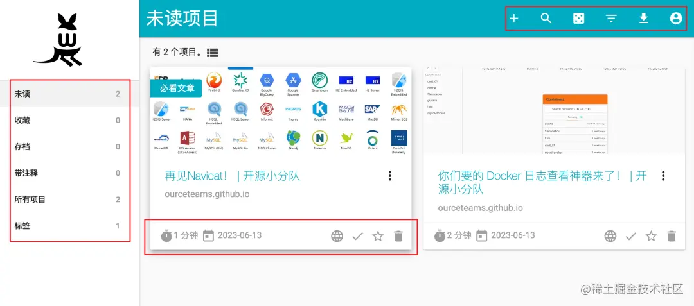Select 带注释 in the sidebar
Viewport: 694px width, 306px height.
[69, 173]
